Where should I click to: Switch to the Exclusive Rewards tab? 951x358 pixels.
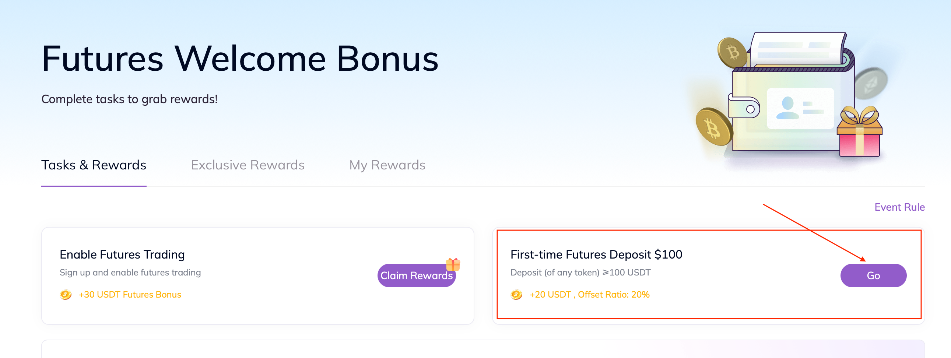248,165
